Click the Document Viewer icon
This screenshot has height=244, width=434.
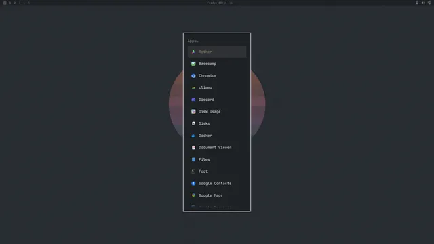pyautogui.click(x=193, y=148)
